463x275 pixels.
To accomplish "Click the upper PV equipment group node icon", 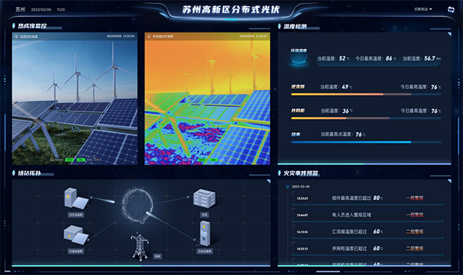I will [76, 198].
